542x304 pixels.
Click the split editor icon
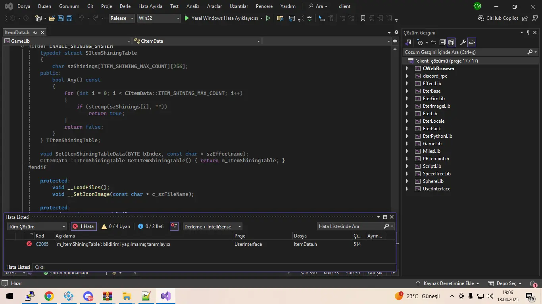pos(395,41)
